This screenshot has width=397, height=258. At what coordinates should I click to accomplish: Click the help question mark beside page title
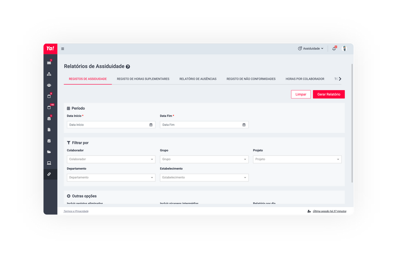coord(128,67)
